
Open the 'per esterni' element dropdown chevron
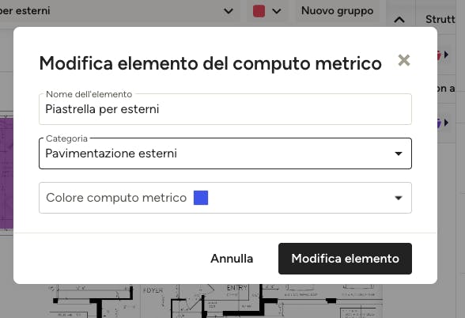point(229,11)
